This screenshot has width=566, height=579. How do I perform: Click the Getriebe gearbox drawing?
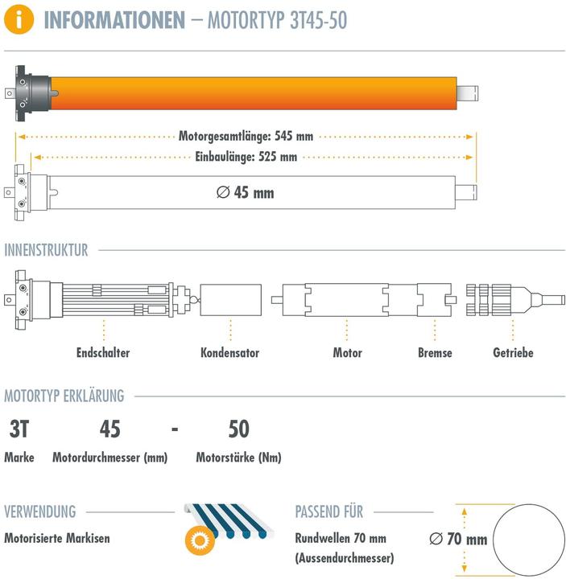click(x=515, y=300)
